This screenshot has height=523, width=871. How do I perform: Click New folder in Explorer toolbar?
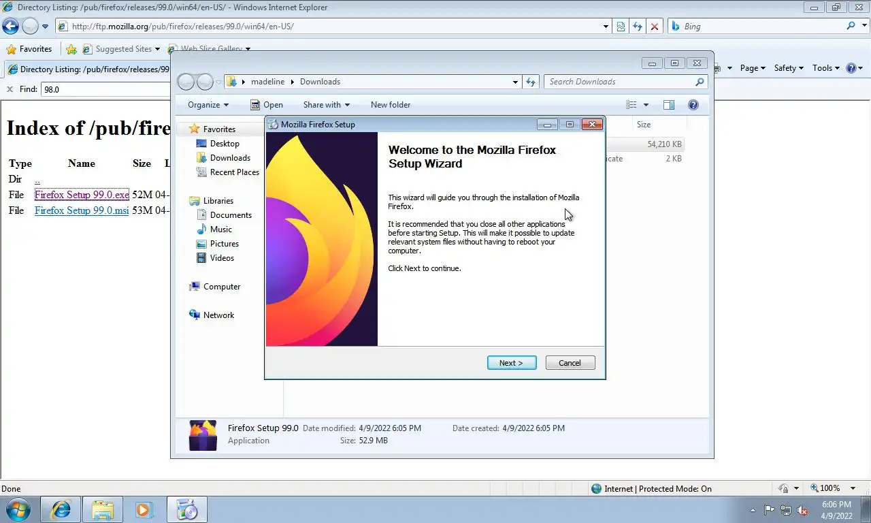[391, 105]
